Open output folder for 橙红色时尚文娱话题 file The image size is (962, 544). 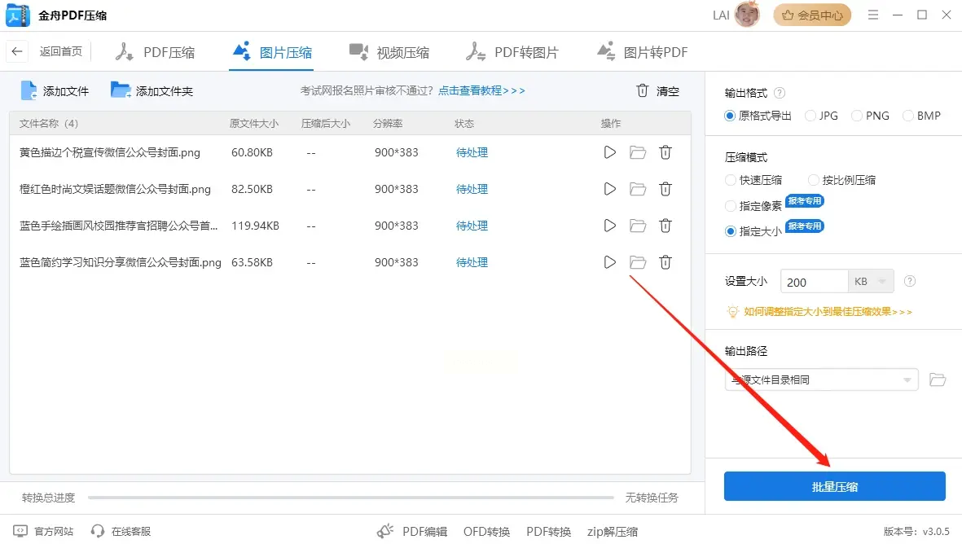click(638, 189)
